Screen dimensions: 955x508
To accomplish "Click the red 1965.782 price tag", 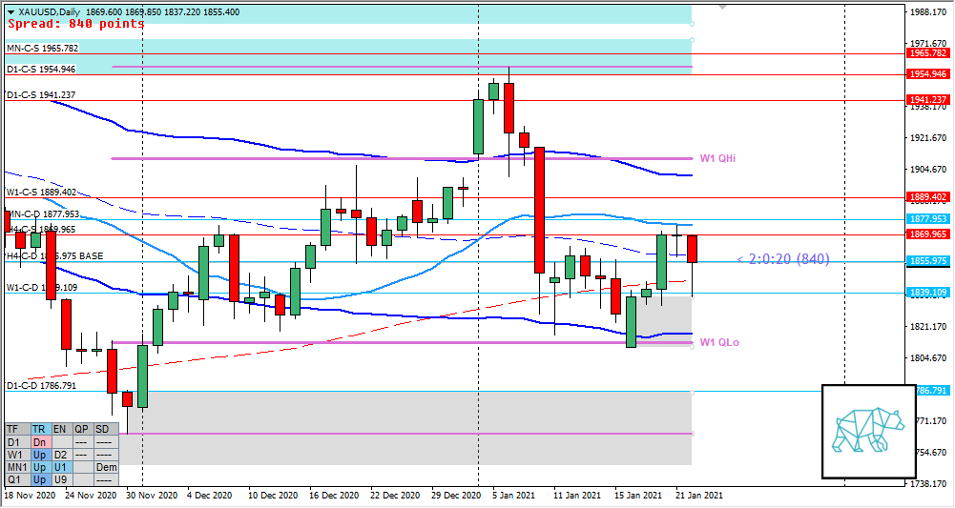I will tap(927, 54).
